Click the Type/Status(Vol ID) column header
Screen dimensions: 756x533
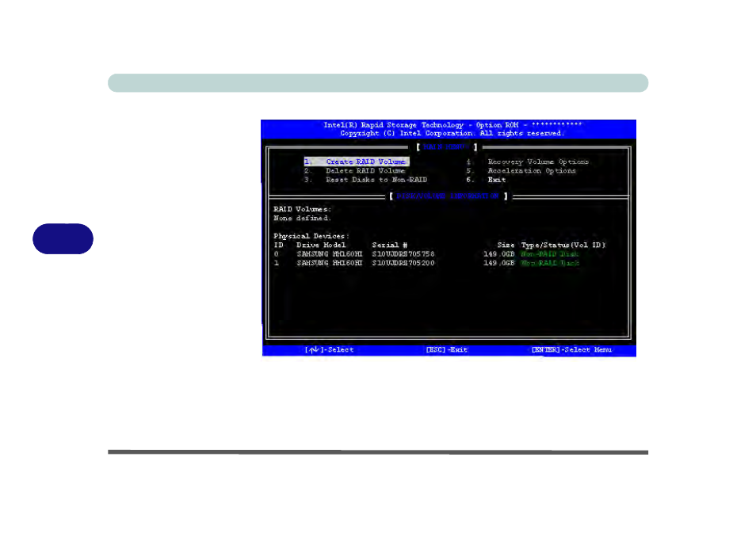pos(563,246)
